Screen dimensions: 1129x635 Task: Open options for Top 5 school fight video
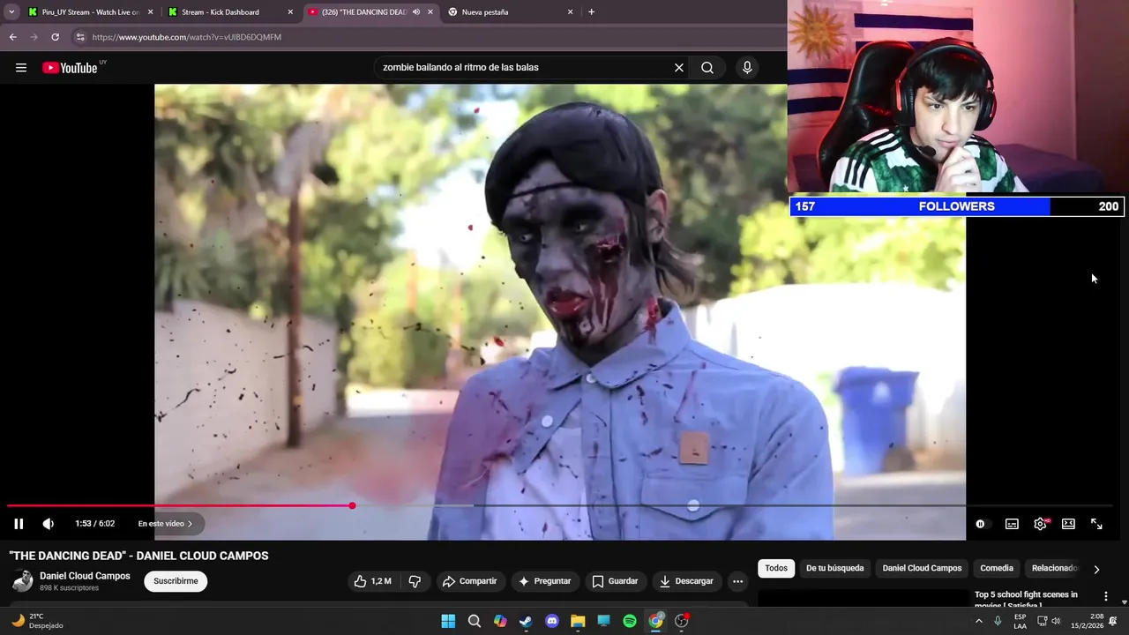pyautogui.click(x=1106, y=596)
